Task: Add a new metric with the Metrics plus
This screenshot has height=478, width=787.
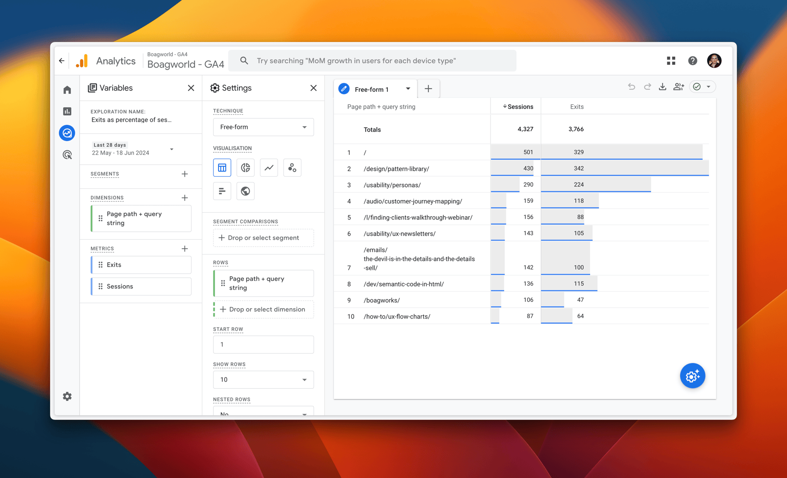Action: (185, 248)
